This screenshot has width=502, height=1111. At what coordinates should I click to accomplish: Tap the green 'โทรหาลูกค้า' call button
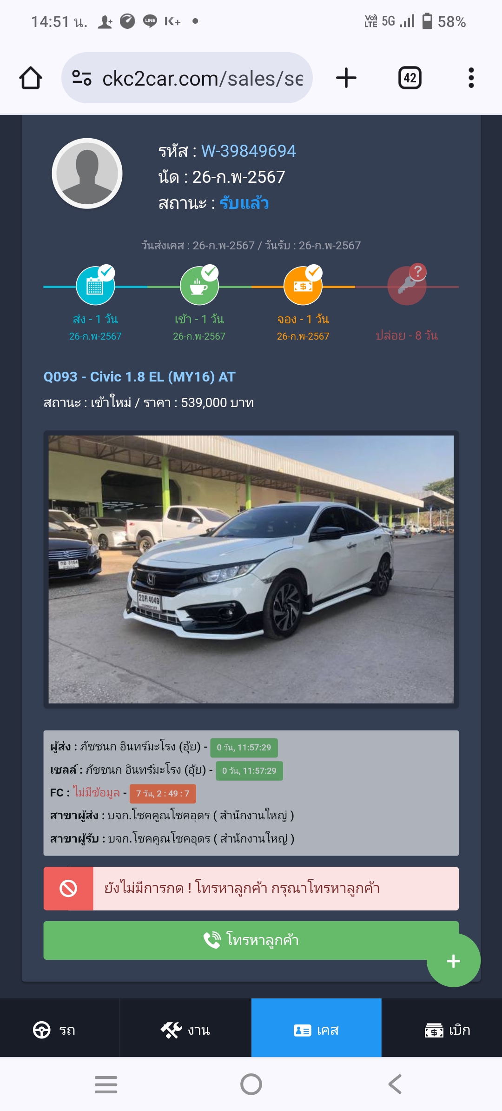click(251, 940)
